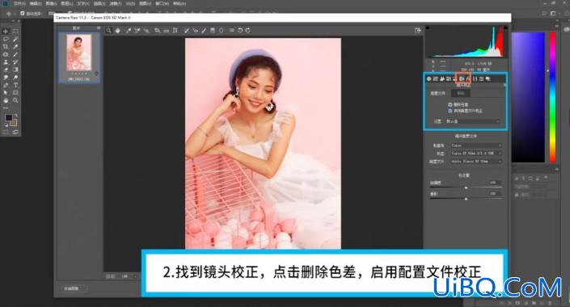The height and width of the screenshot is (307, 570).
Task: Select the Camera Raw Zoom tool
Action: click(108, 31)
